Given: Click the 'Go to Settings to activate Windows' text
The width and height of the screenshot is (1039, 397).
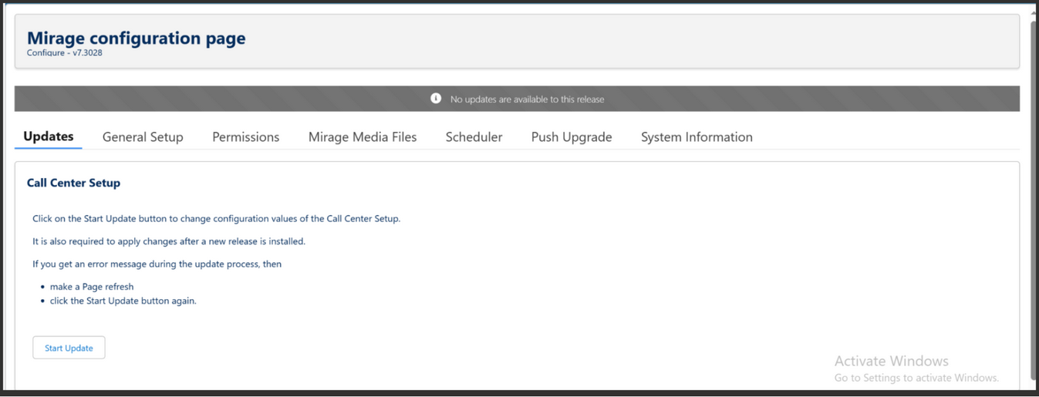Looking at the screenshot, I should [916, 378].
